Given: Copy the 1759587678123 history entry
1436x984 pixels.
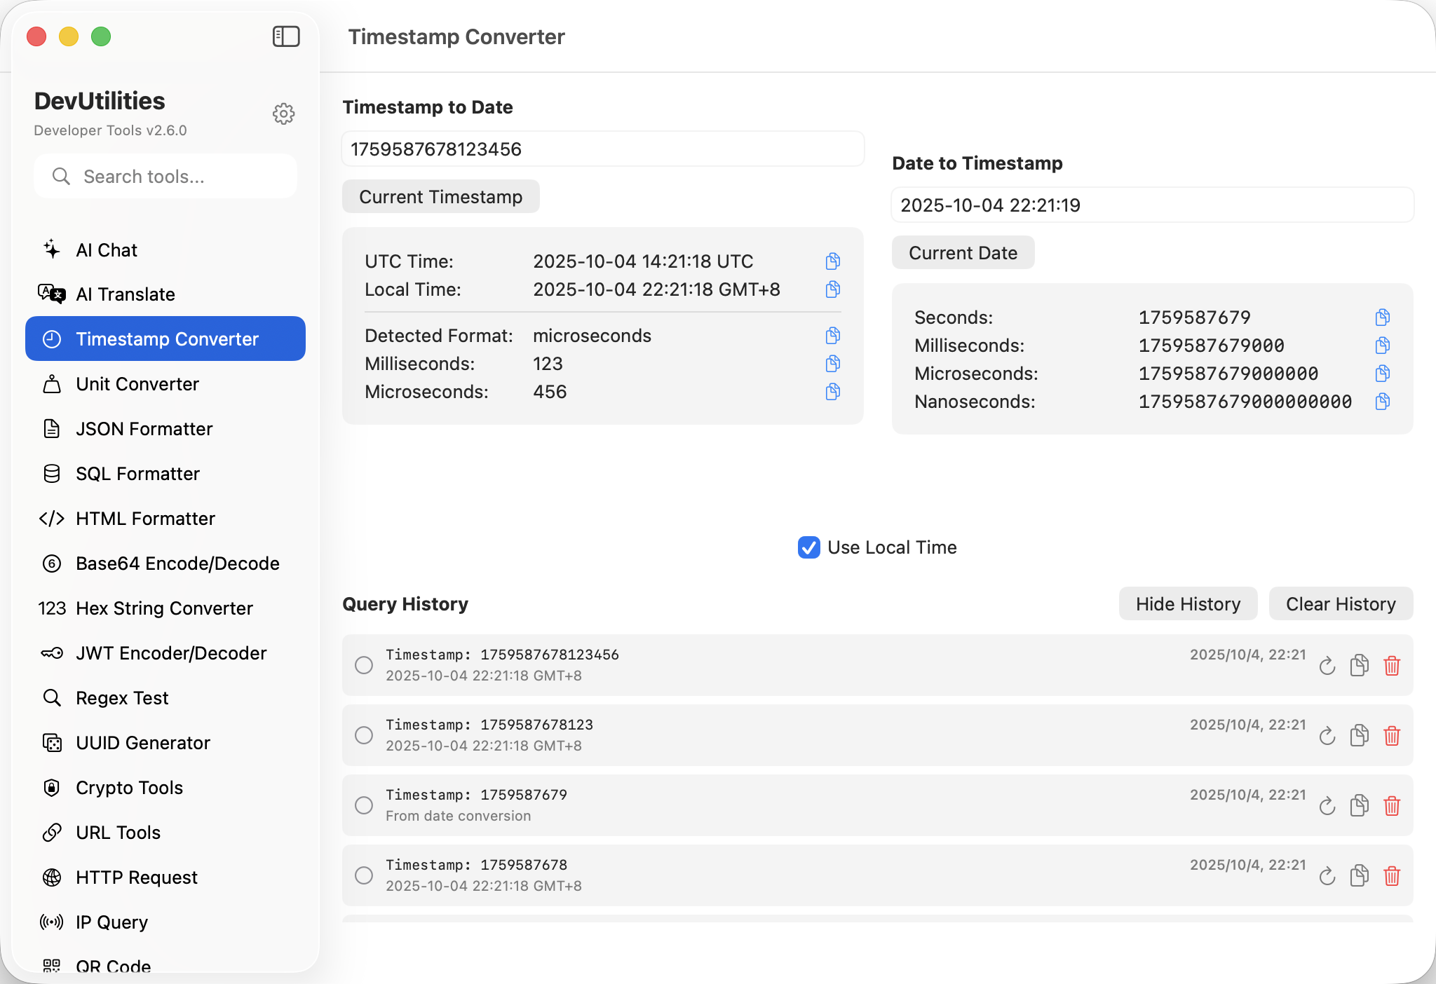Looking at the screenshot, I should tap(1359, 735).
